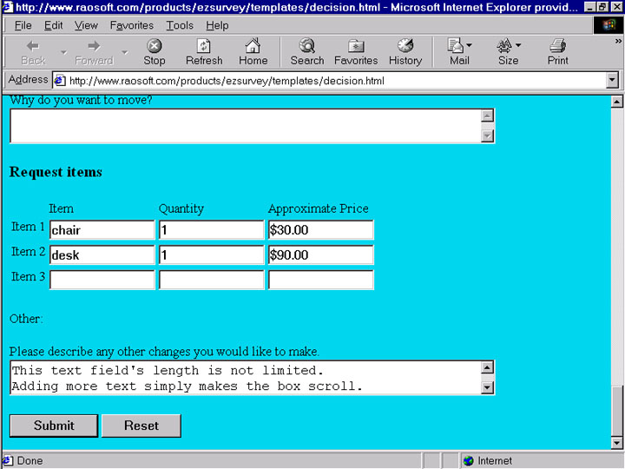Click page scrollbar up arrow
The image size is (625, 469).
(616, 102)
